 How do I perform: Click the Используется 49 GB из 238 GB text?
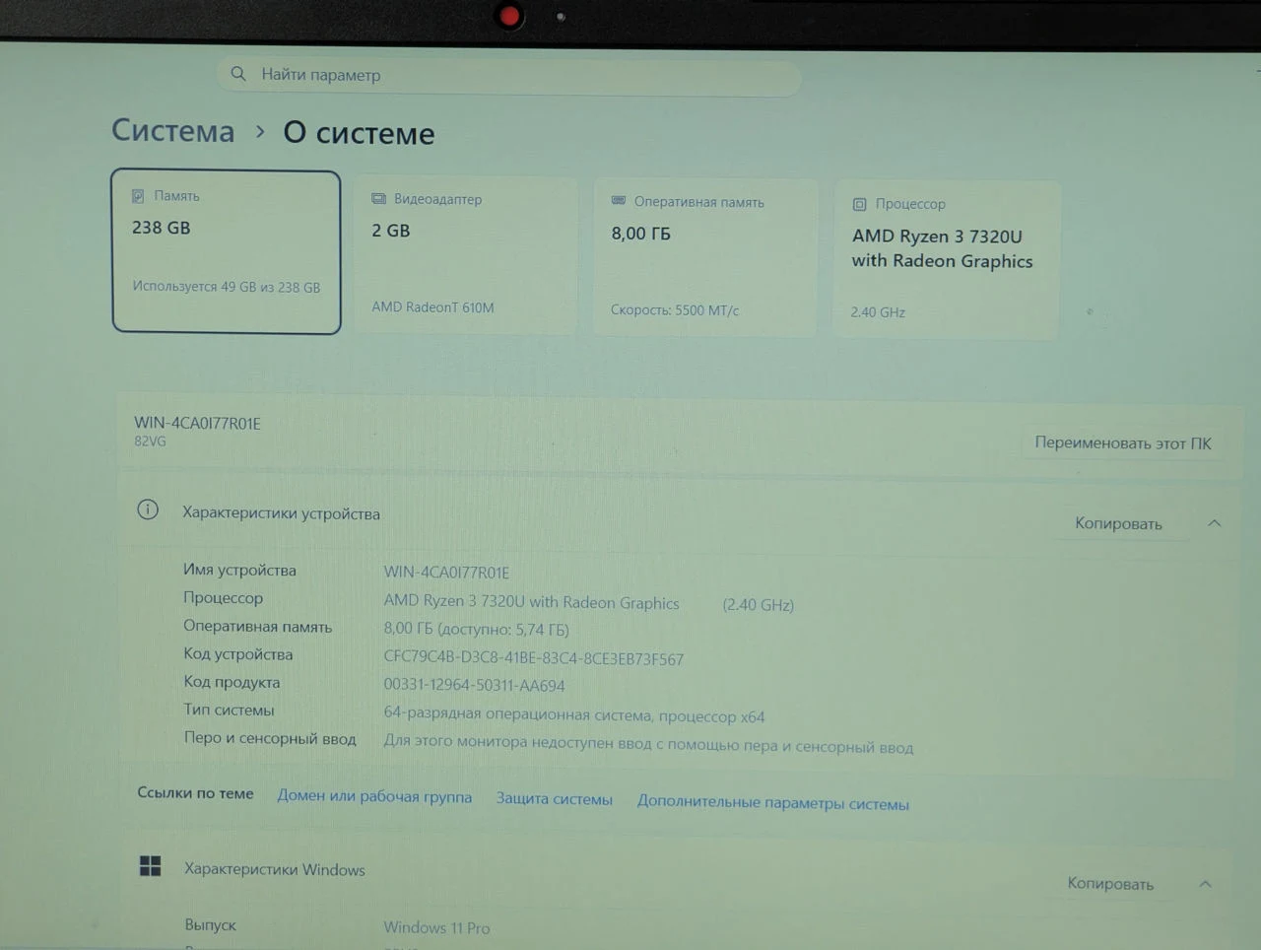click(227, 287)
